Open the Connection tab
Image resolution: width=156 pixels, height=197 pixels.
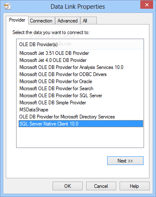tap(41, 21)
